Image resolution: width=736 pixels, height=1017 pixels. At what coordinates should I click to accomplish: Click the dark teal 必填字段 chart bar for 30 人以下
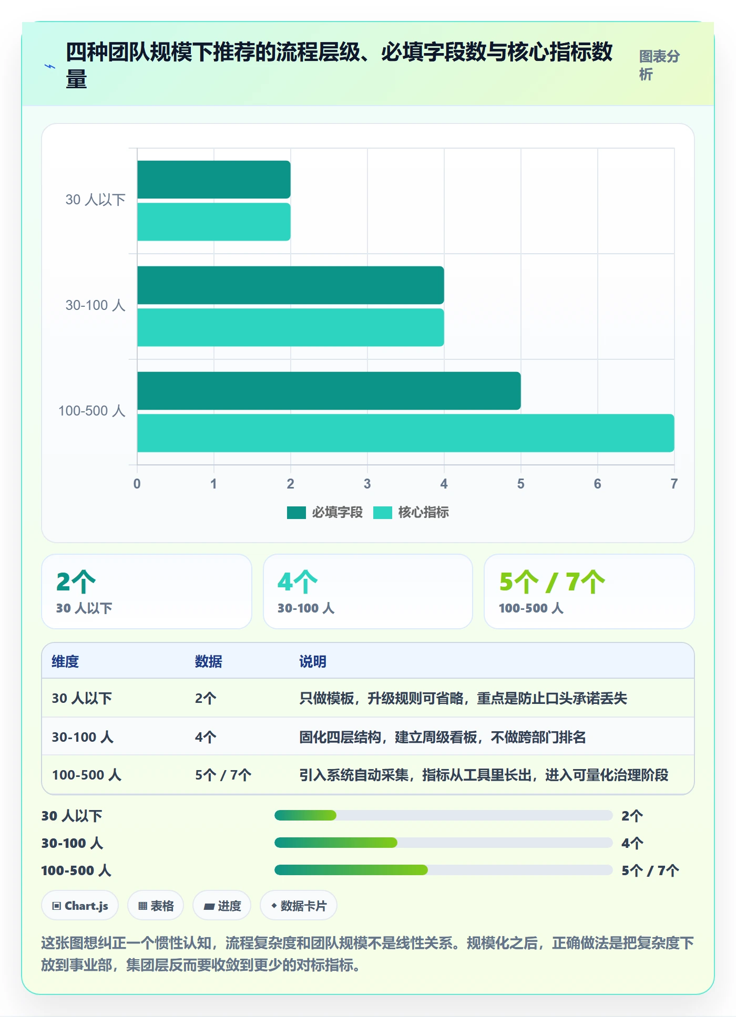(x=214, y=180)
